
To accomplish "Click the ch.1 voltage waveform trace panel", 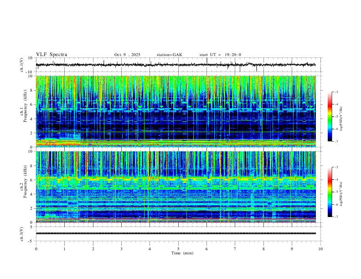I will click(179, 65).
